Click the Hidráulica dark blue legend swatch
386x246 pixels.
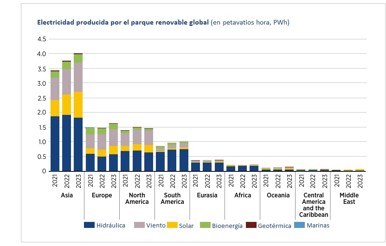89,225
